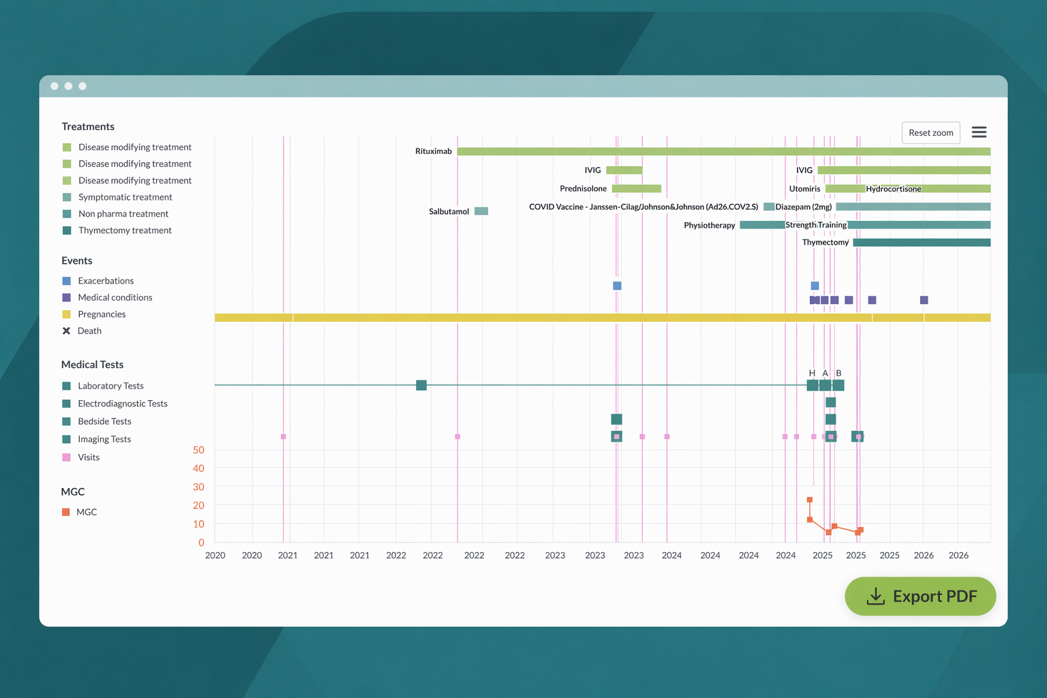
Task: Select the Rituximab treatment bar
Action: 723,151
